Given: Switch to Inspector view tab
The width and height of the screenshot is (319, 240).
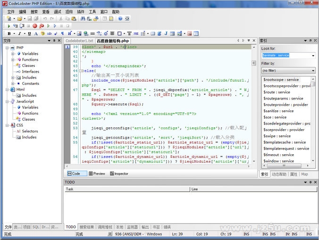Looking at the screenshot, I should (119, 174).
